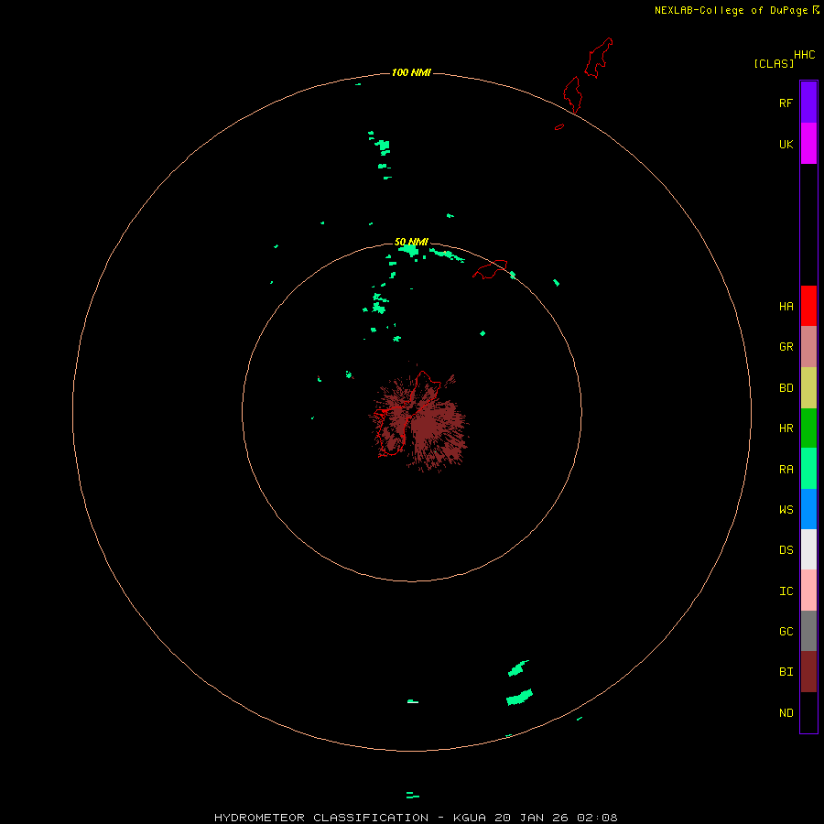Click the GC legend label

(786, 632)
